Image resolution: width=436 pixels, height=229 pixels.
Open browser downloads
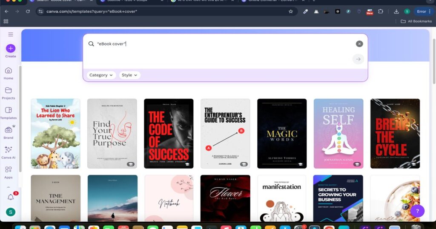click(396, 11)
